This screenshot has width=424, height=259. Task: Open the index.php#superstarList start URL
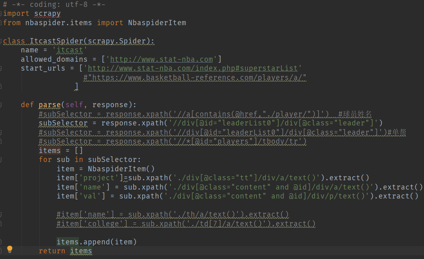point(193,68)
